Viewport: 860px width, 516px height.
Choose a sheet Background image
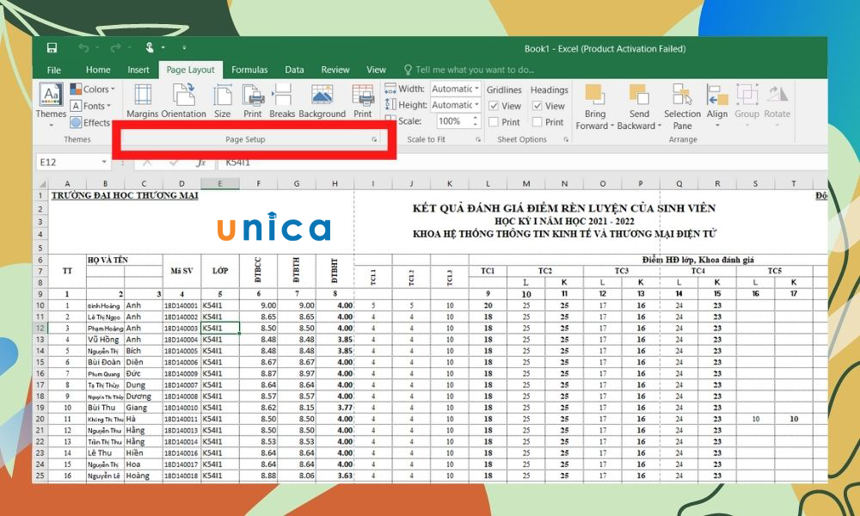pos(322,101)
